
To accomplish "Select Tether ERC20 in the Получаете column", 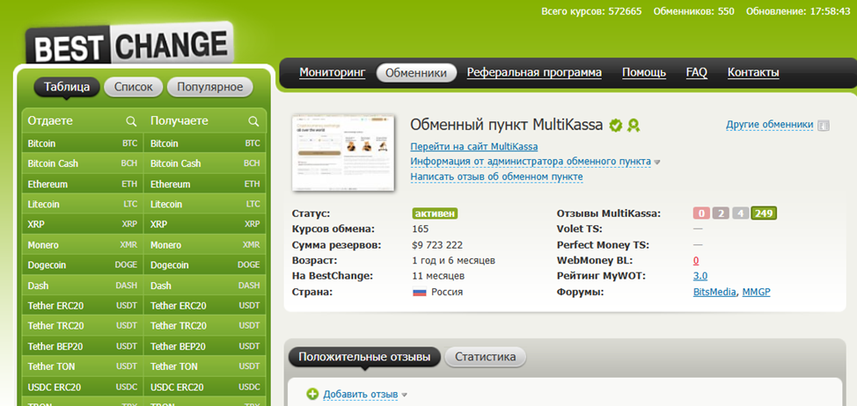I will 205,306.
